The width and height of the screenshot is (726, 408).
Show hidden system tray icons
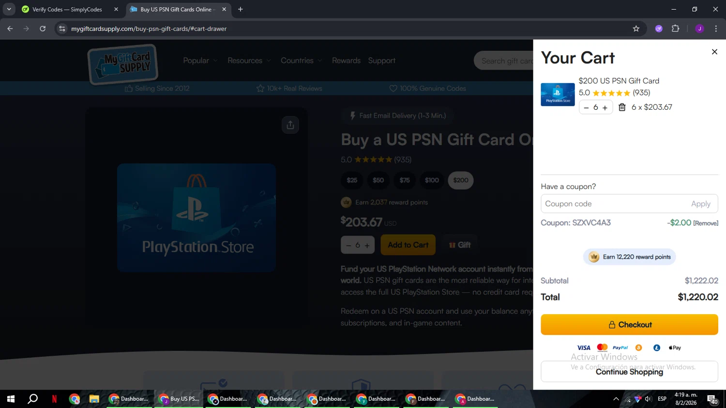pos(616,399)
